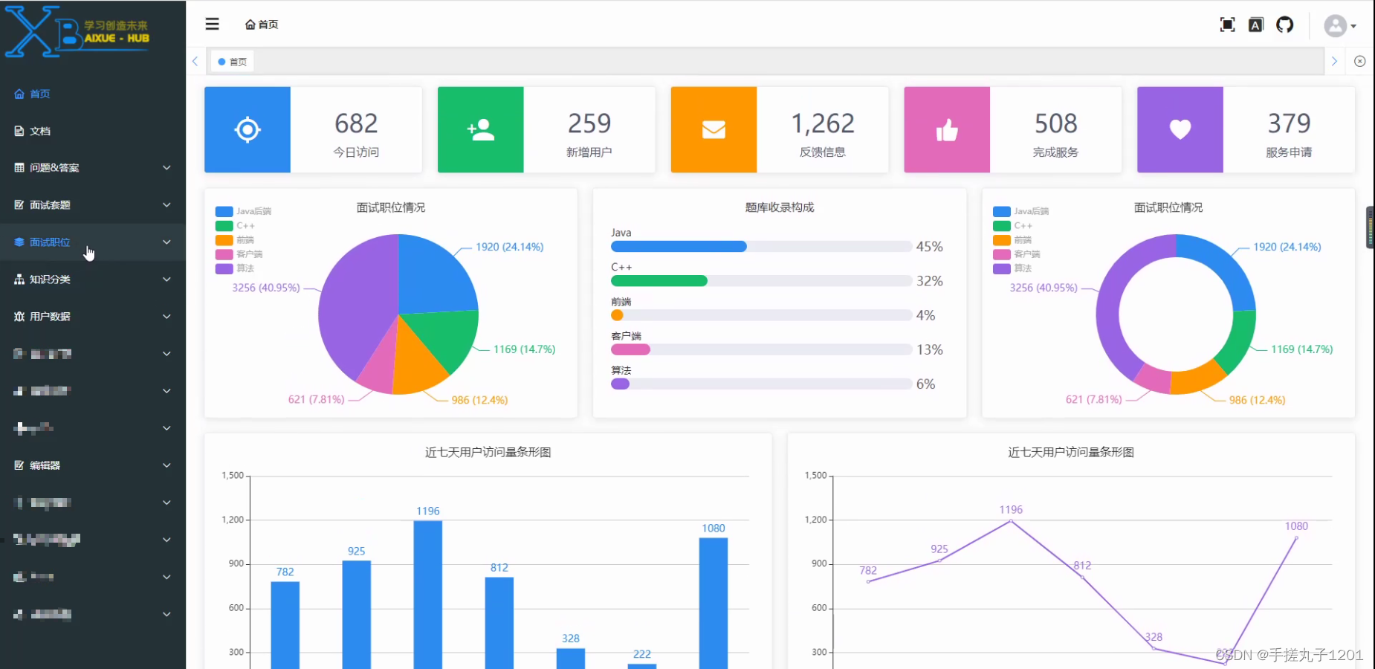1375x669 pixels.
Task: Open the user avatar dropdown
Action: pos(1340,26)
